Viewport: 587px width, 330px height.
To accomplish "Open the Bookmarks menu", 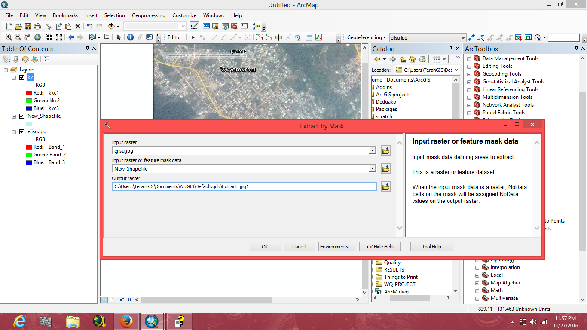I will tap(65, 15).
